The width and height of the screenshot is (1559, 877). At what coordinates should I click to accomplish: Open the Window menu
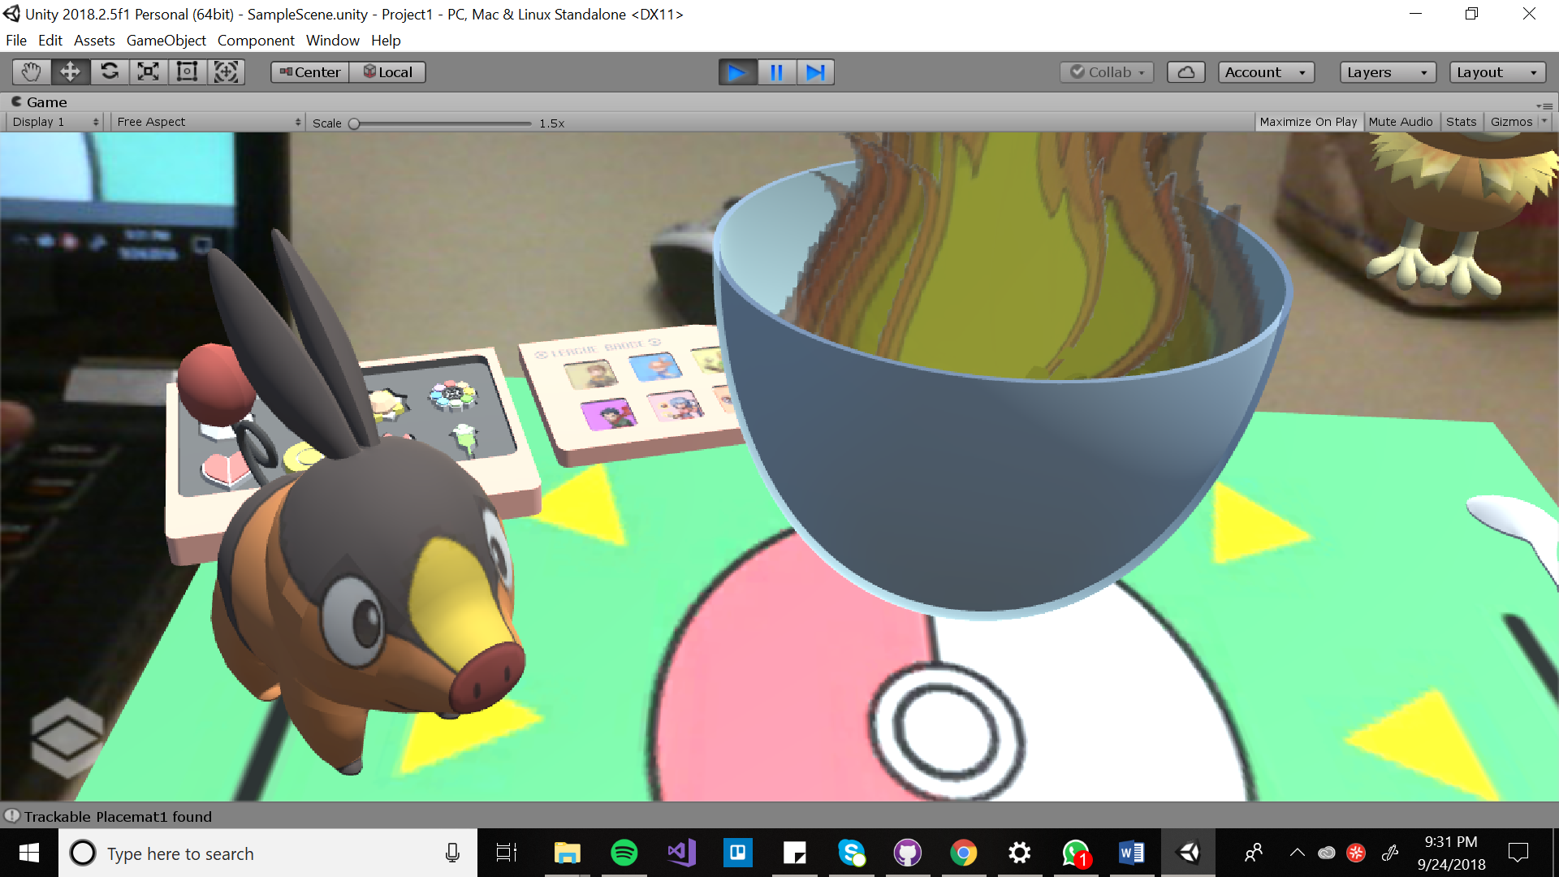click(x=333, y=41)
